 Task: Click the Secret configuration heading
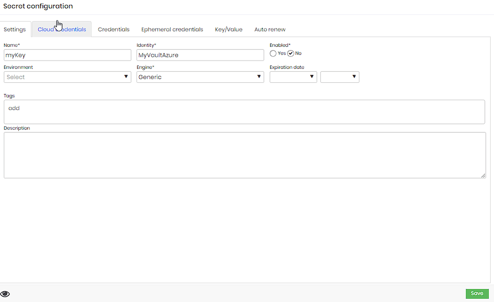point(38,6)
